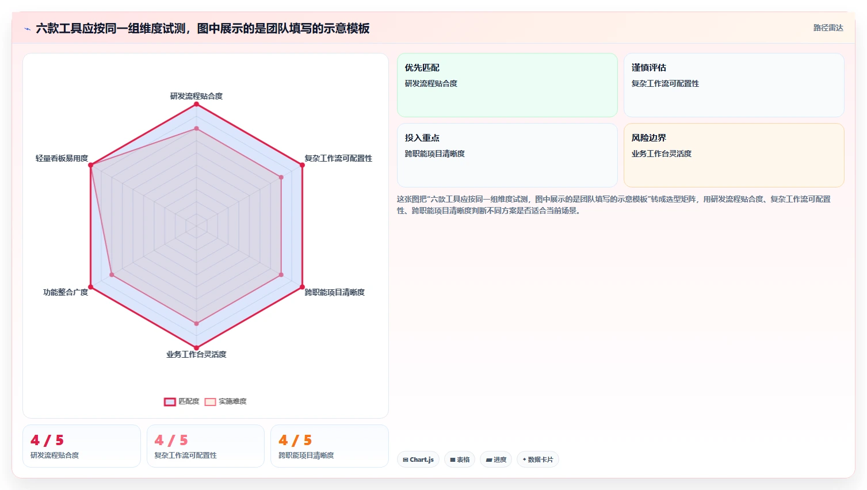Click the data point at 轻量看板易用度 vertex
Screen dimensions: 867x490
(90, 165)
